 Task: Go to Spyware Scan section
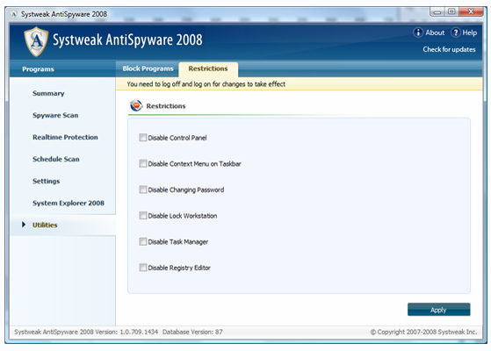(55, 115)
